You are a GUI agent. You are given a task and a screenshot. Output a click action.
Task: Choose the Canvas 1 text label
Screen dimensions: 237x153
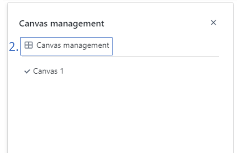pos(48,71)
